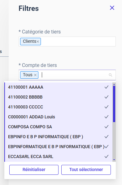Remove the Clients tag
122x185 pixels.
pos(38,42)
